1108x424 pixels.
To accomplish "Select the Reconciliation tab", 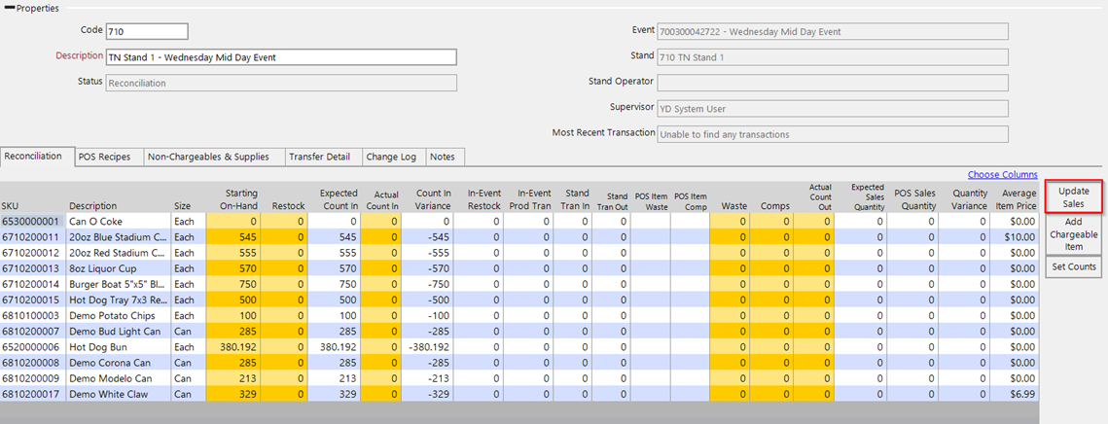I will pyautogui.click(x=35, y=157).
